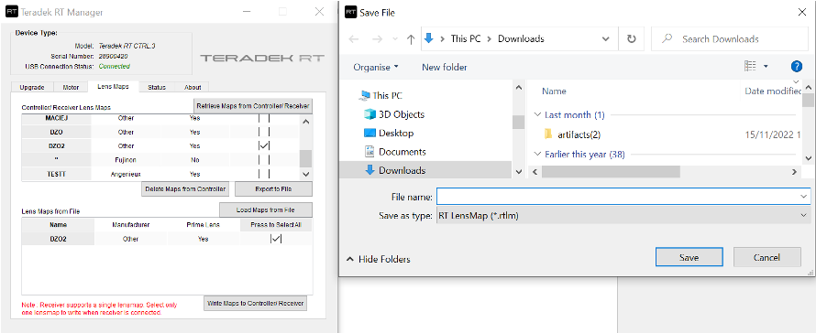Click the RT logo in Teradek RT Manager title bar

[x=12, y=12]
